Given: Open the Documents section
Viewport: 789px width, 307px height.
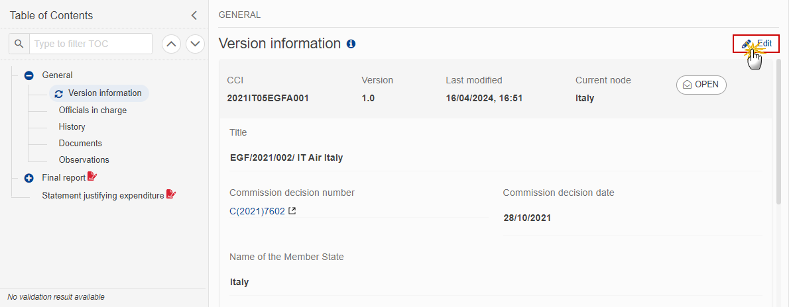Looking at the screenshot, I should click(80, 143).
